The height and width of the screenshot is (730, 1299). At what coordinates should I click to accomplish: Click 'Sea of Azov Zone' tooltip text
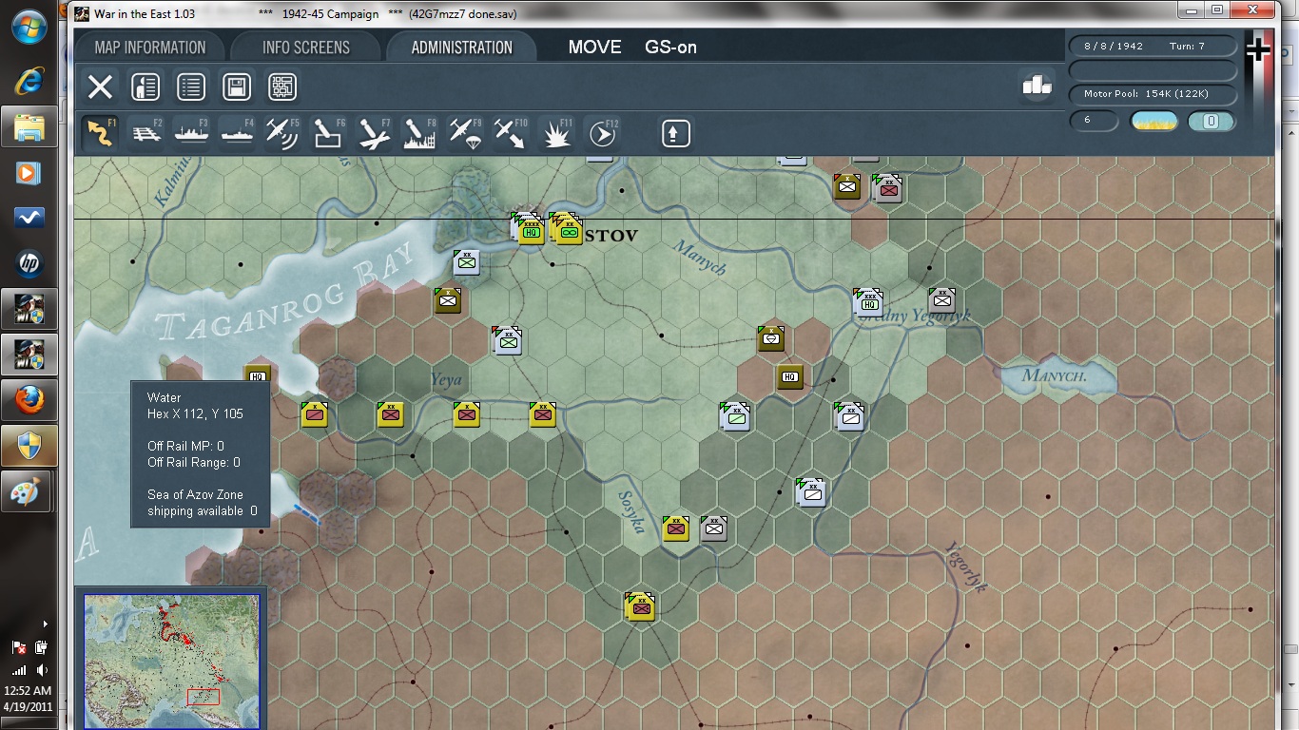coord(195,494)
